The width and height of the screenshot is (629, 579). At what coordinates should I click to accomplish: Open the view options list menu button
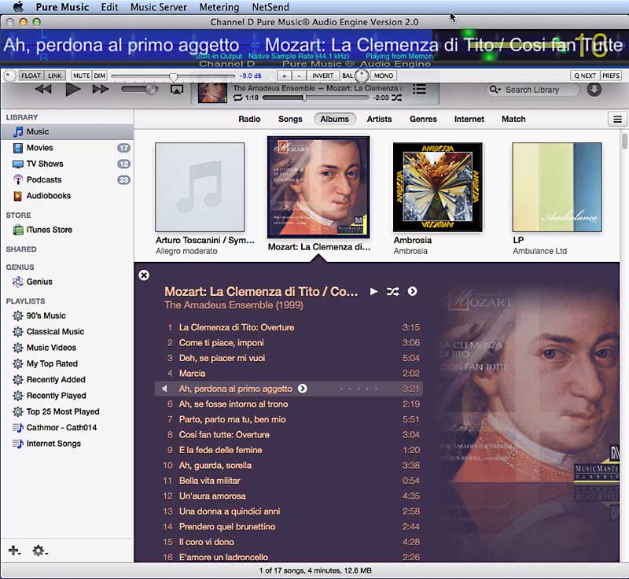pyautogui.click(x=617, y=120)
